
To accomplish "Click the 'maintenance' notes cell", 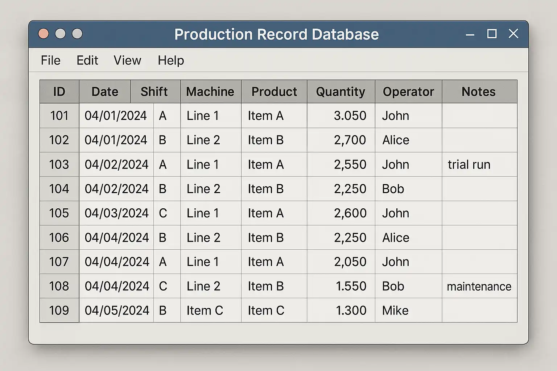I will (x=479, y=286).
